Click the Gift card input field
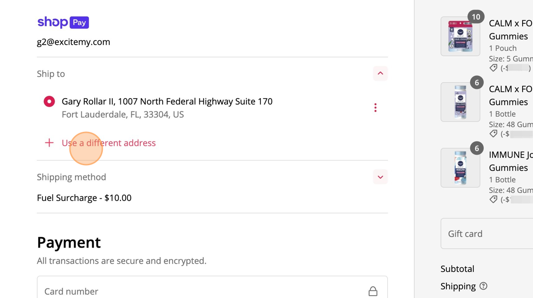This screenshot has width=533, height=298. [487, 234]
